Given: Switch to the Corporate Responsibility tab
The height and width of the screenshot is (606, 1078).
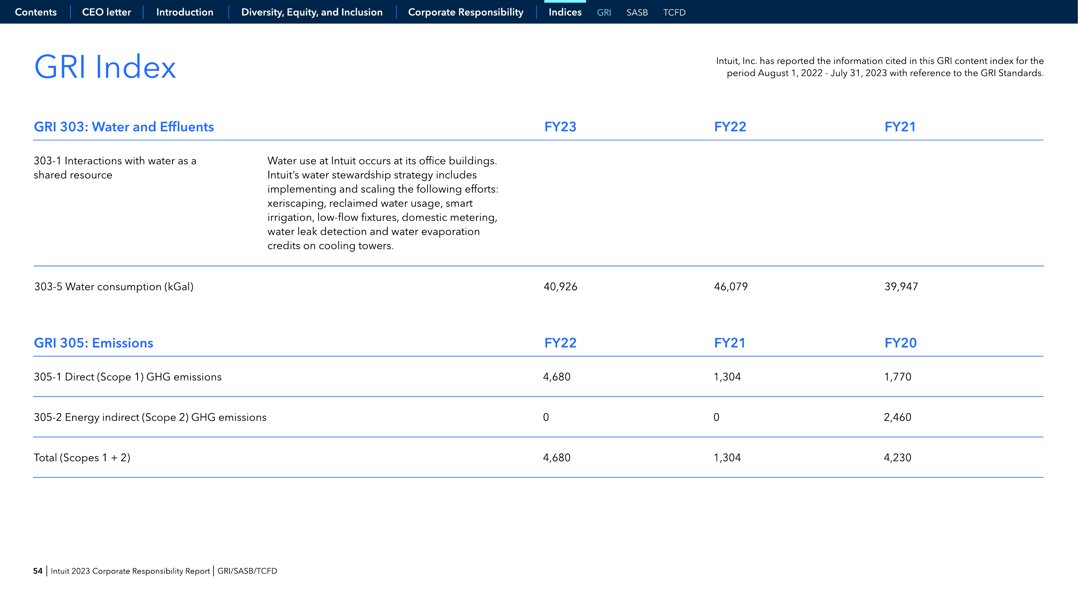Looking at the screenshot, I should (x=465, y=12).
